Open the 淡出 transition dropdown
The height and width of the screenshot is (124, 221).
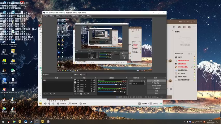coord(136,81)
